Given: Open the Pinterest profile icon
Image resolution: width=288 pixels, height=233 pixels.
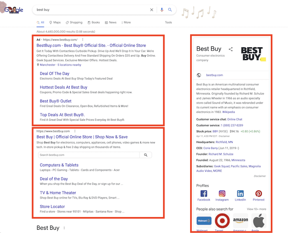Looking at the screenshot, I should point(259,194).
